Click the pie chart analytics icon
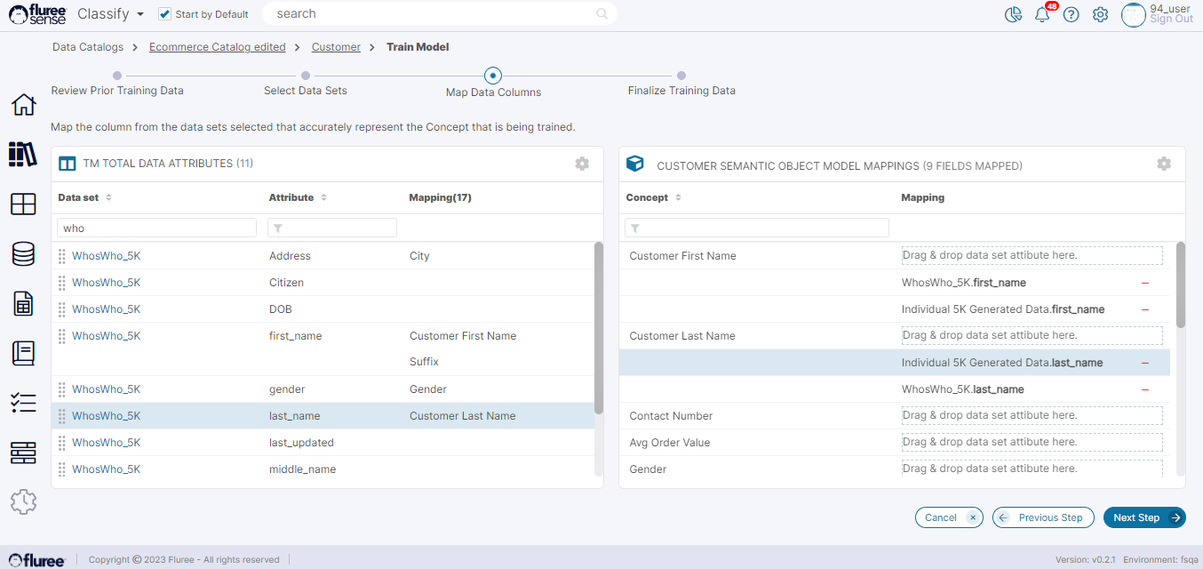Viewport: 1203px width, 569px height. pyautogui.click(x=1013, y=15)
